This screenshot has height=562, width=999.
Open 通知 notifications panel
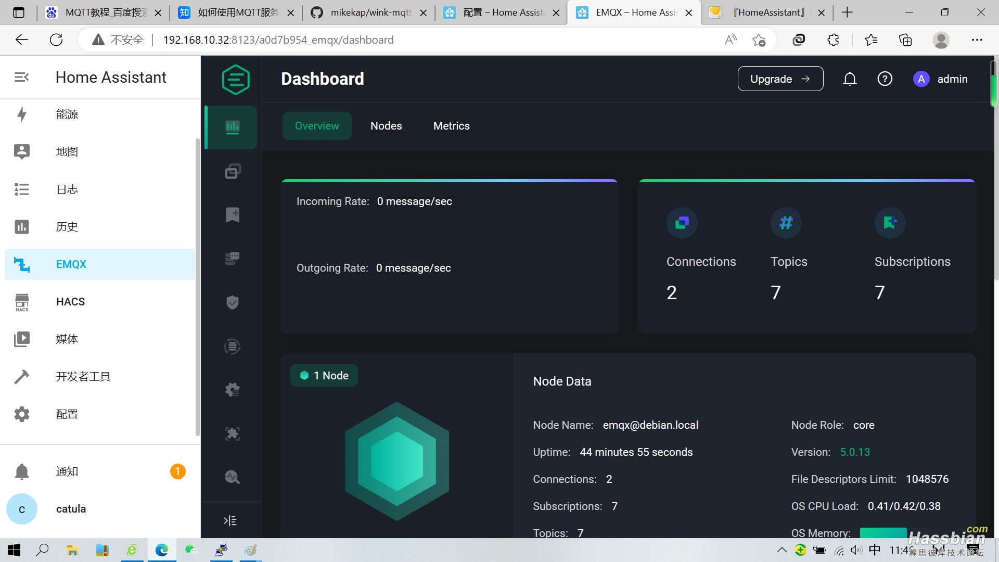pyautogui.click(x=99, y=471)
